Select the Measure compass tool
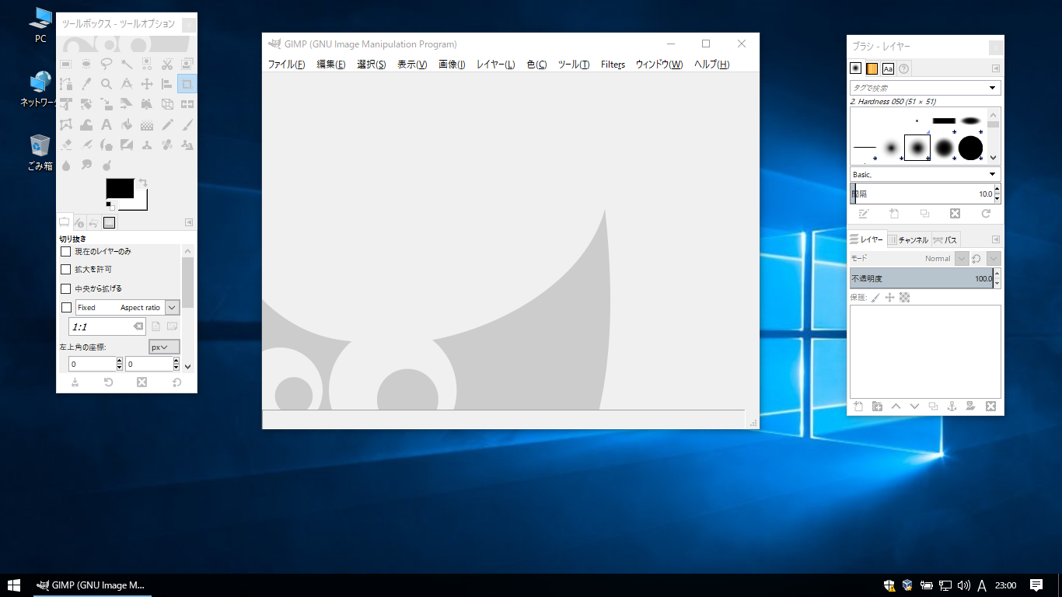The width and height of the screenshot is (1062, 597). [x=127, y=84]
